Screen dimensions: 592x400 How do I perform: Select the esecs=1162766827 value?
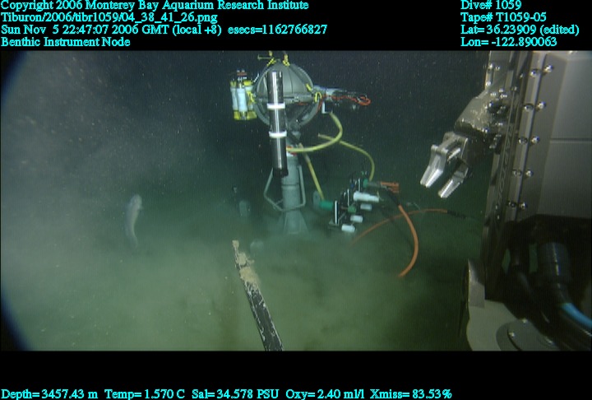[278, 30]
